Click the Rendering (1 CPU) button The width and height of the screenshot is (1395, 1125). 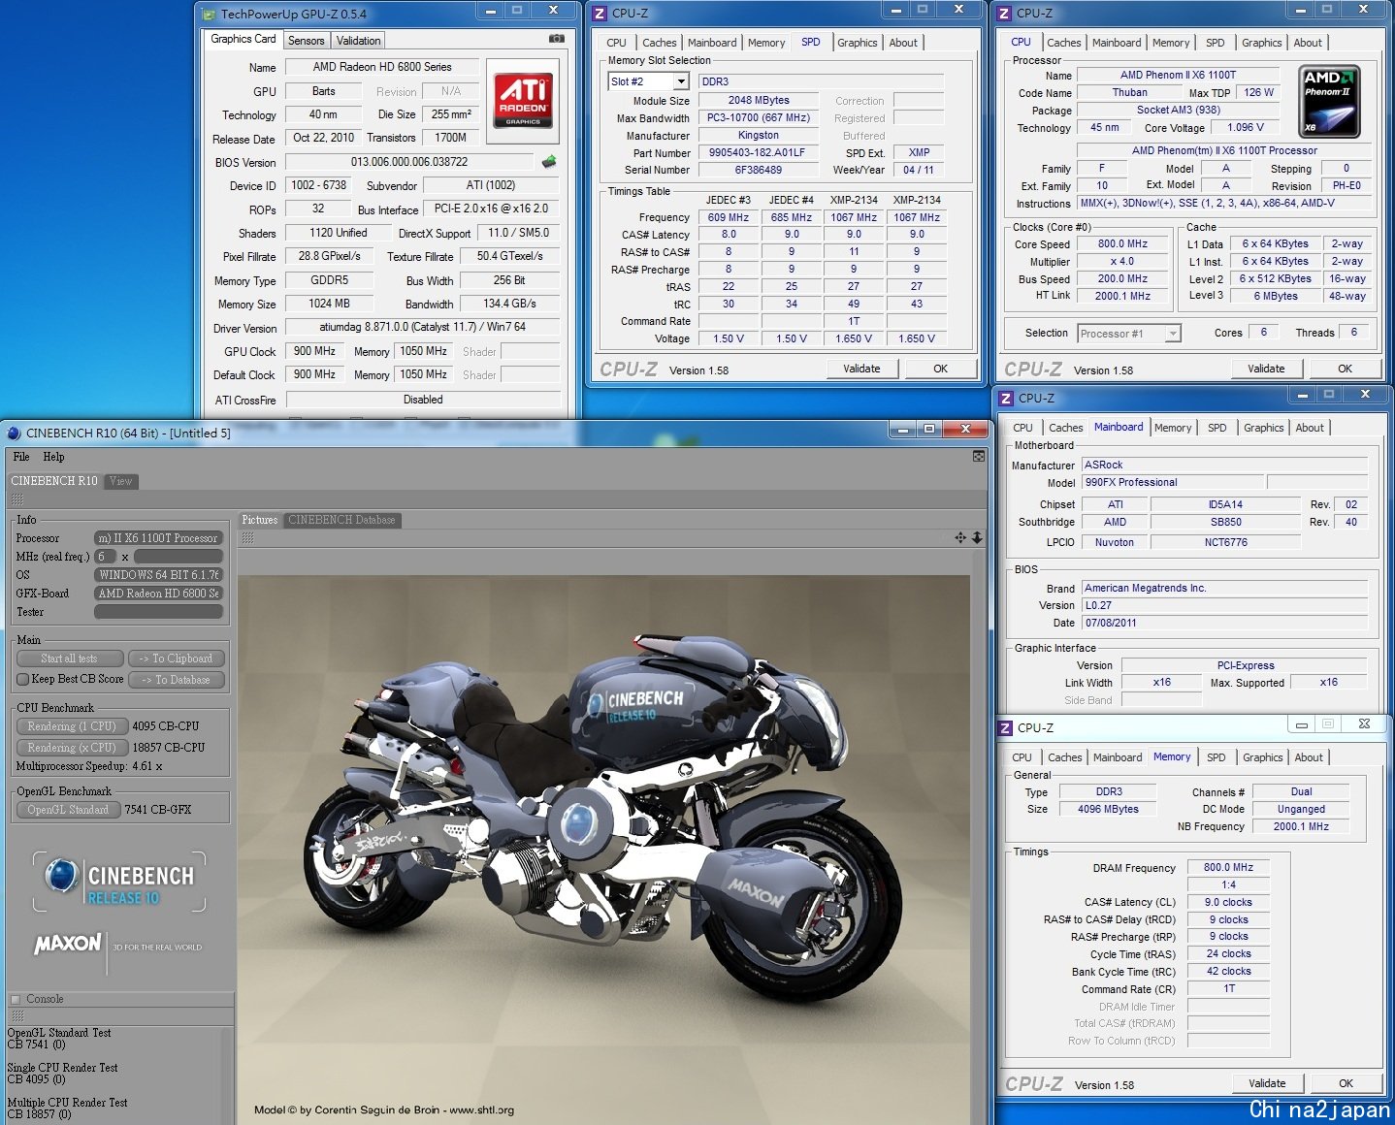pyautogui.click(x=72, y=725)
